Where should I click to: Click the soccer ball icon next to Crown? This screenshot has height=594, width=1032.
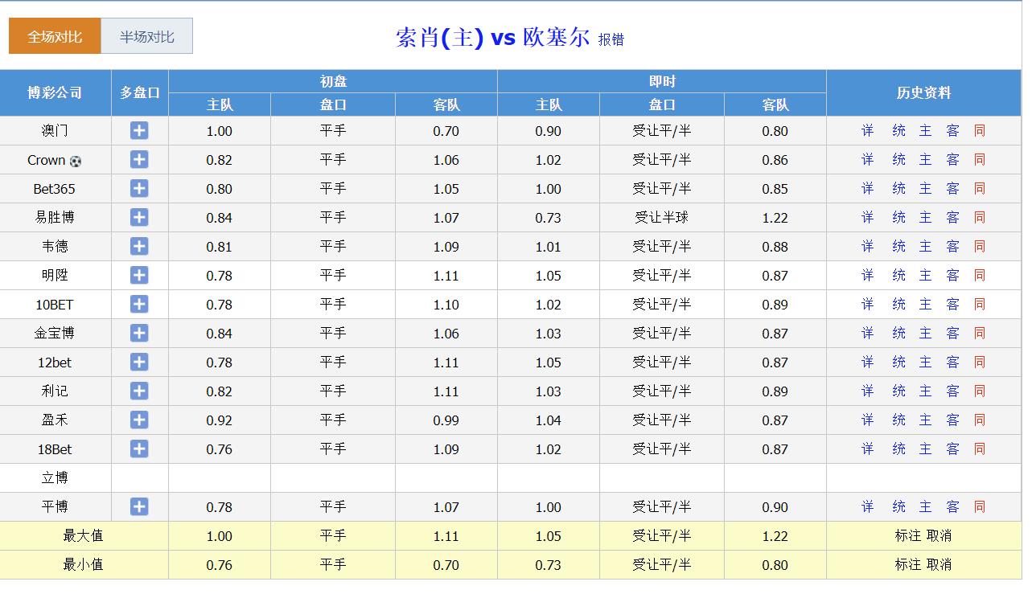[76, 161]
